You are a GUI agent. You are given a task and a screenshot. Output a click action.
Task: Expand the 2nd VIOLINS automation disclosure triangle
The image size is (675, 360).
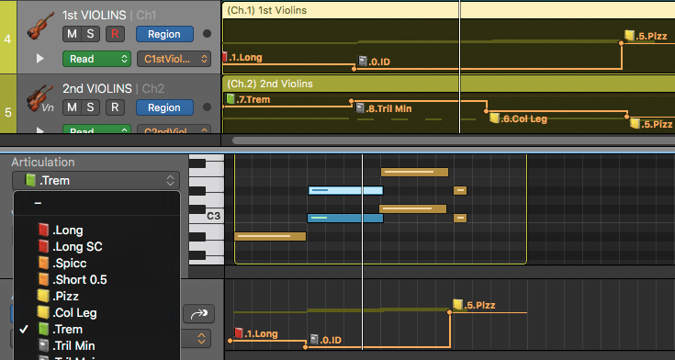click(40, 130)
